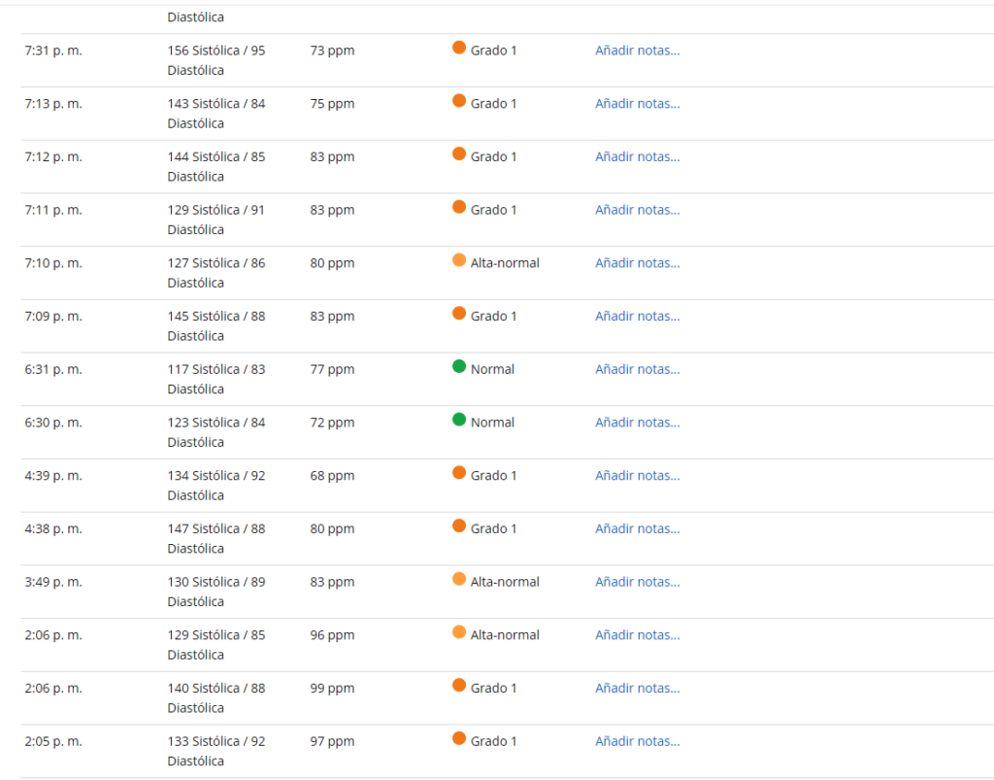Add notes to the 7:12 p. m. measurement
The image size is (994, 780).
(637, 157)
